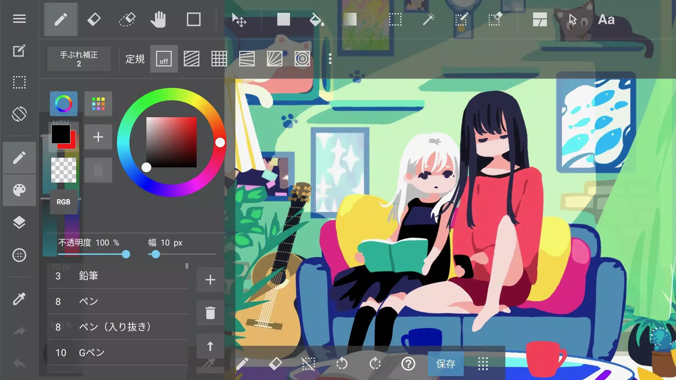The image size is (676, 380).
Task: Activate the Hand tool
Action: [x=159, y=19]
